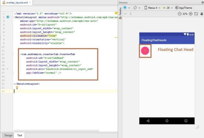Switch to the Text tab
The width and height of the screenshot is (204, 138).
coord(19,135)
